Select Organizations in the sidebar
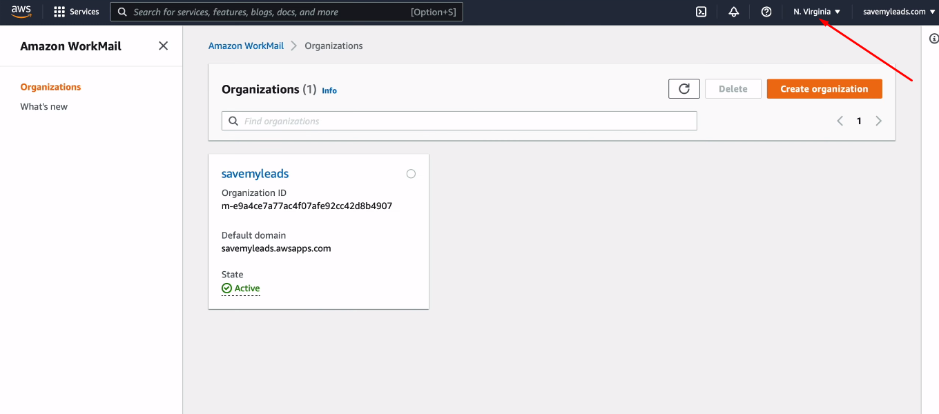 coord(50,87)
